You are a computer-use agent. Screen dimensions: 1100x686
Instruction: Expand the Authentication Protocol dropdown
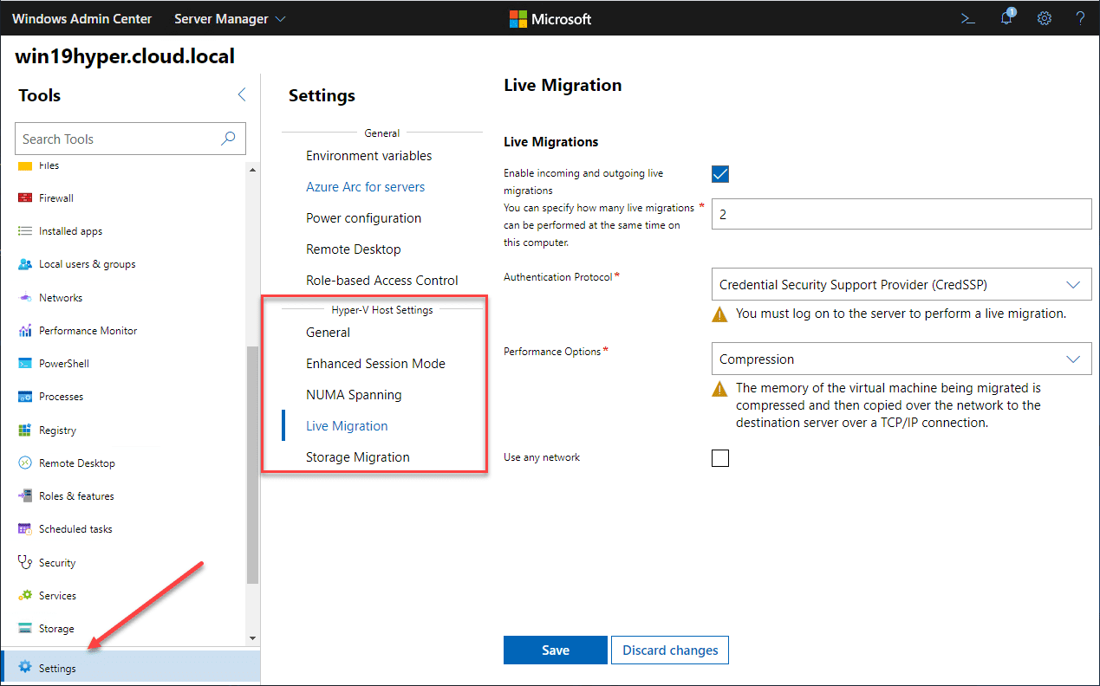point(901,284)
